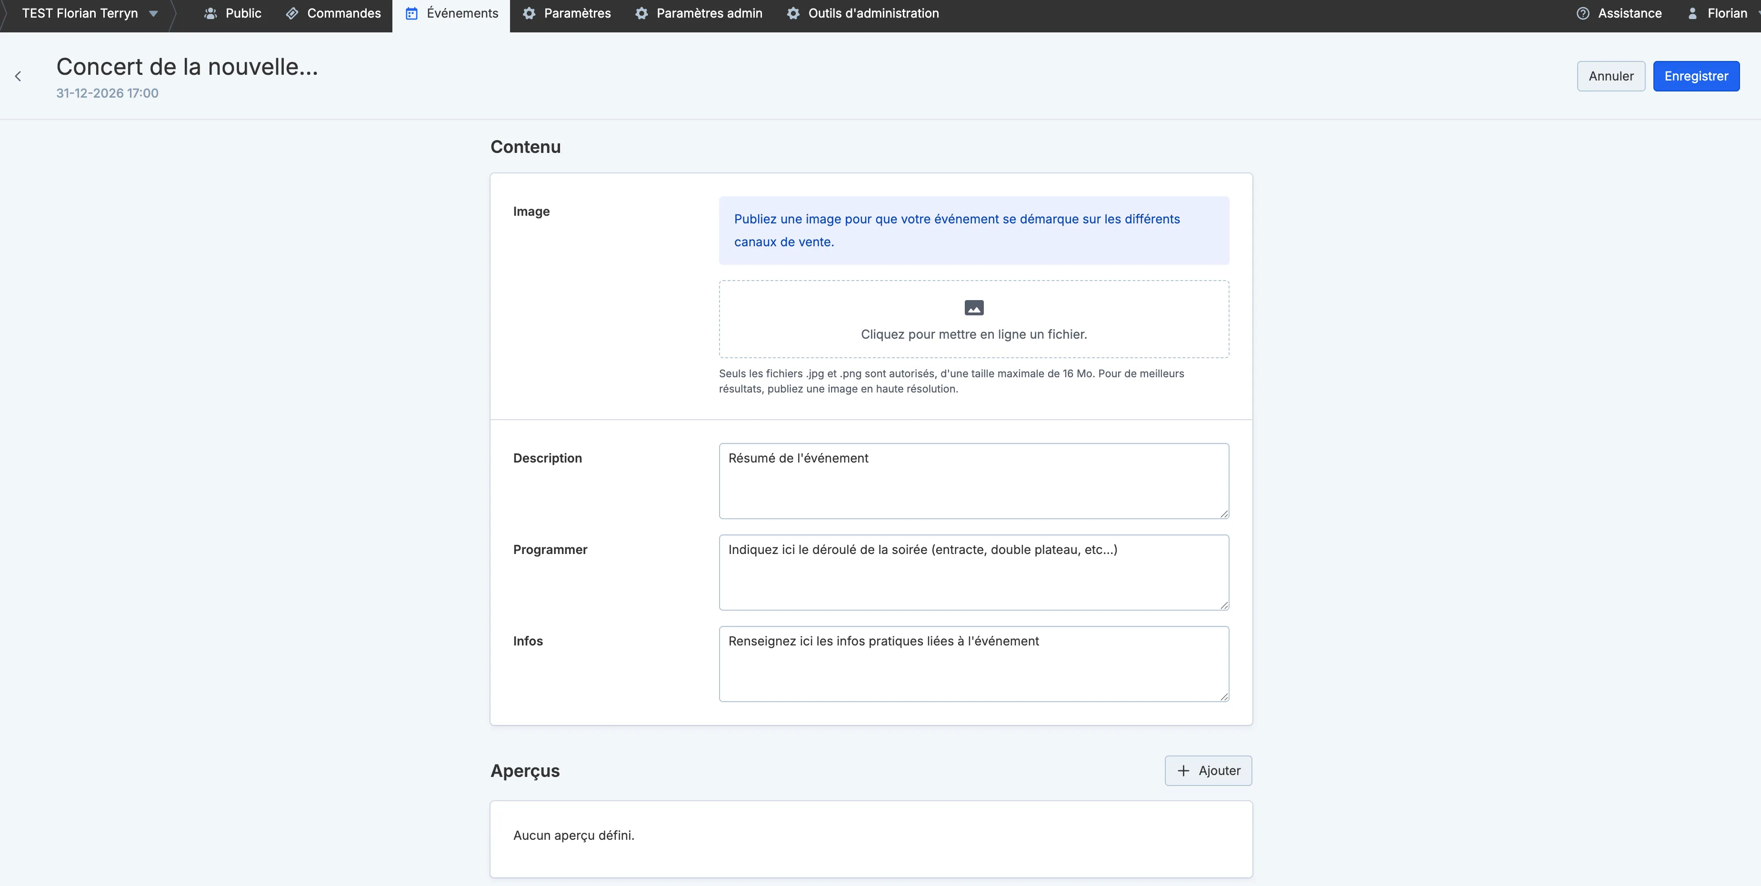Click the Paramètres gear icon

(x=529, y=13)
